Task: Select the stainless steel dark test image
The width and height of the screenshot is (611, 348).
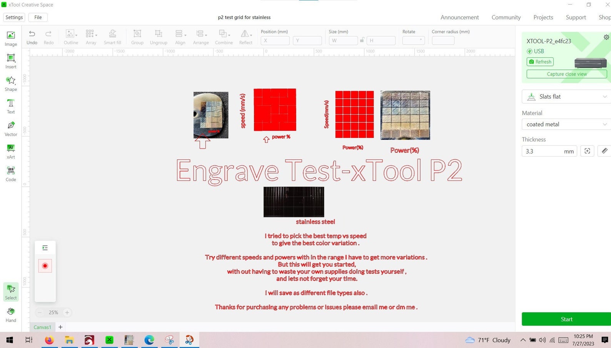Action: [294, 202]
